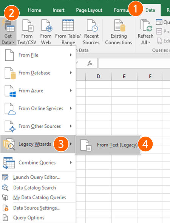
Task: Expand the From Database submenu arrow
Action: [x=71, y=73]
